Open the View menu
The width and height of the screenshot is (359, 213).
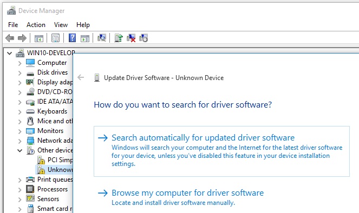(61, 25)
